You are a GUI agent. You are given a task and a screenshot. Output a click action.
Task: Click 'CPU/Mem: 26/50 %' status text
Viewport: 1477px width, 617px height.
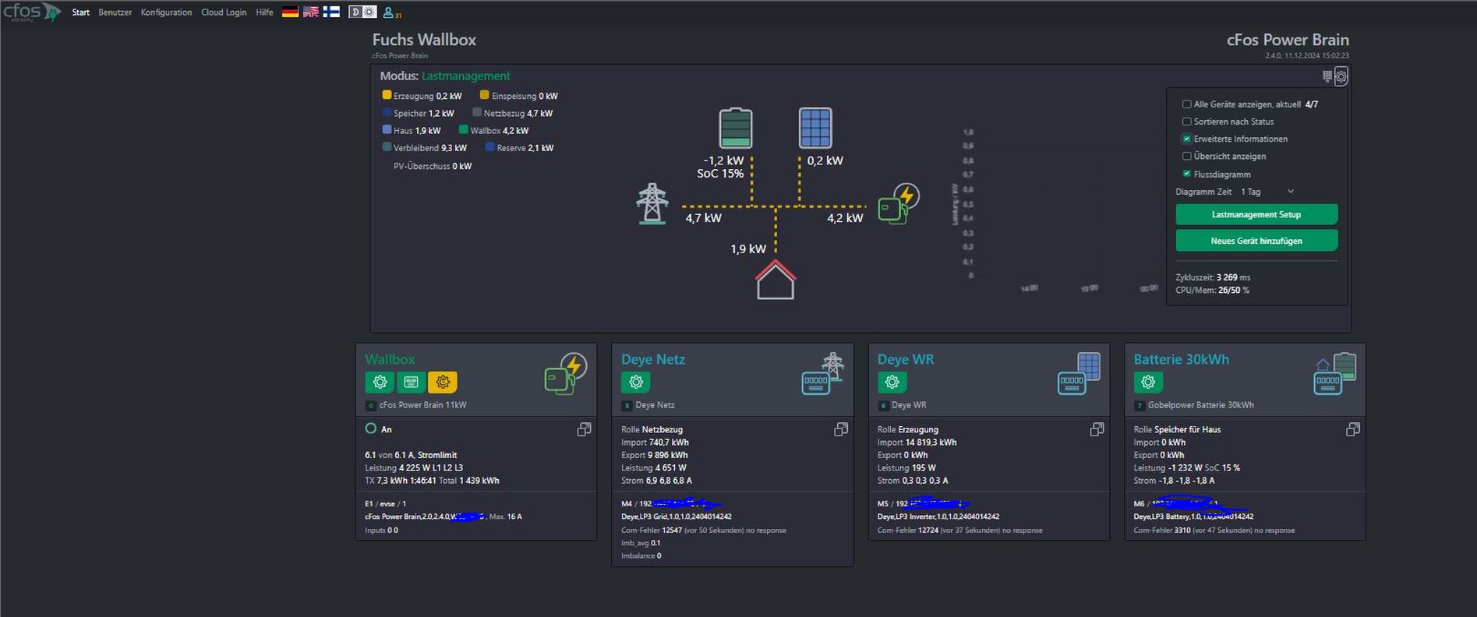(1212, 290)
